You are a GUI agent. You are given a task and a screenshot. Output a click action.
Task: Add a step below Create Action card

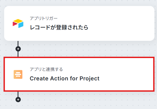coord(18,100)
